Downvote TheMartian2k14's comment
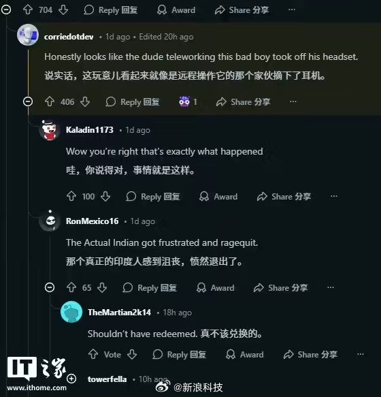This screenshot has height=397, width=381. point(132,354)
